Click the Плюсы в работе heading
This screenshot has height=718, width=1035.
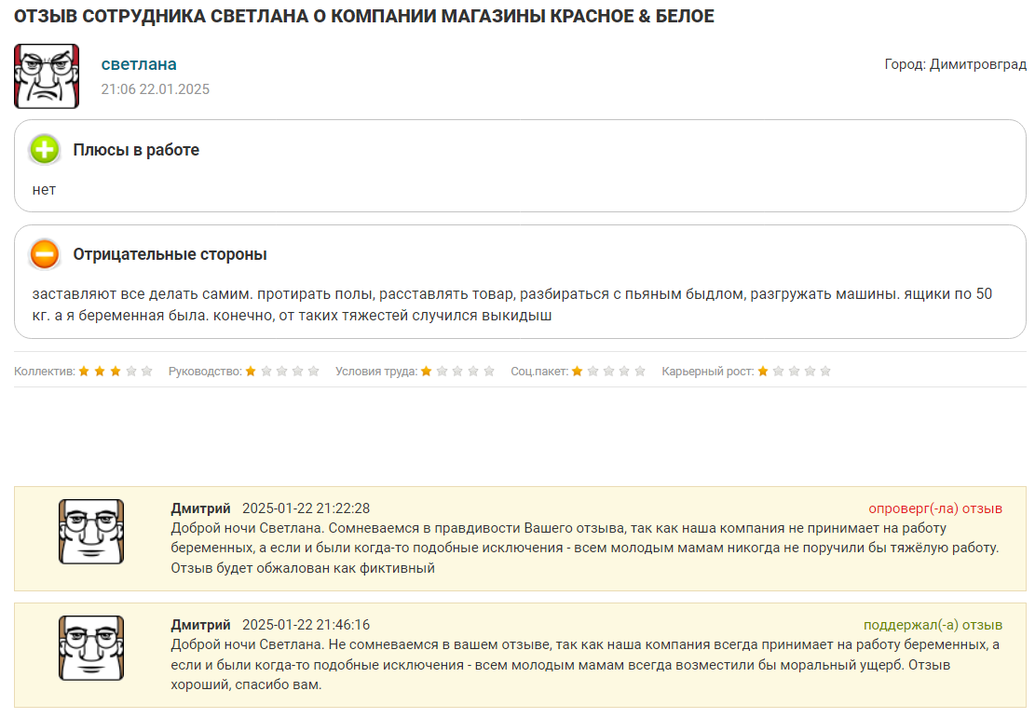point(136,150)
